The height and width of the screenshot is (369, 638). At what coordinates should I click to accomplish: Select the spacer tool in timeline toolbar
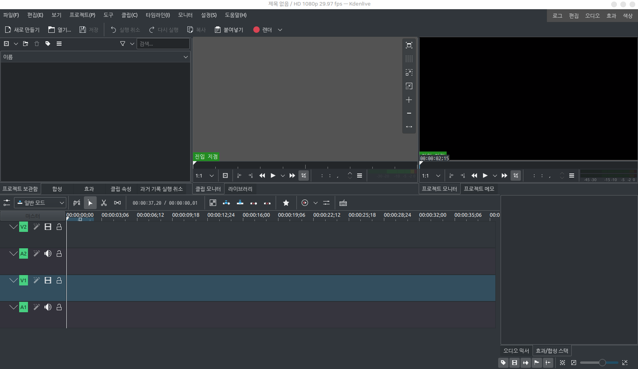pos(117,203)
